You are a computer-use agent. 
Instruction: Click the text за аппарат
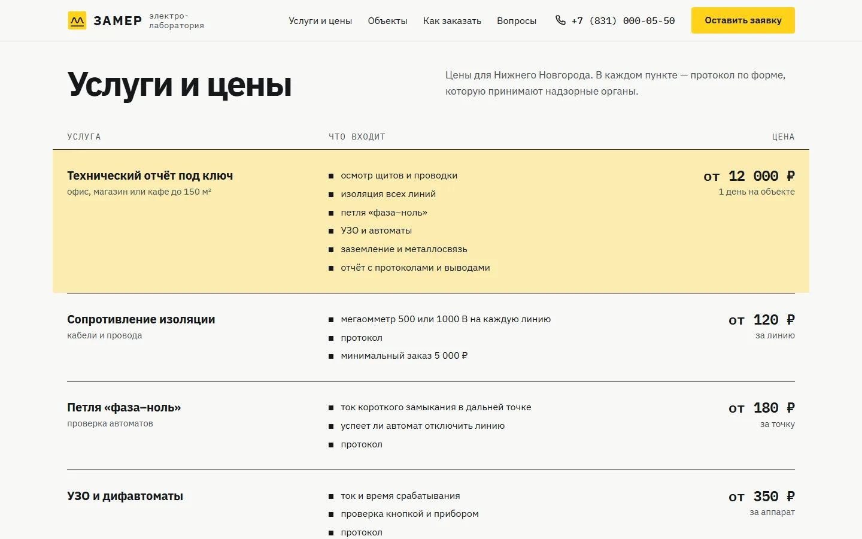pos(772,512)
